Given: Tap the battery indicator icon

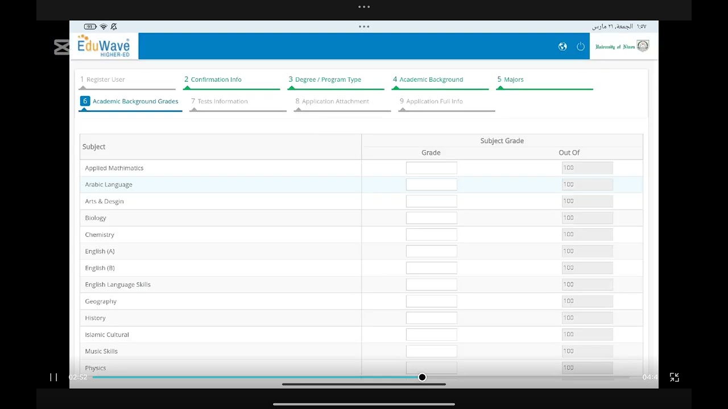Looking at the screenshot, I should [x=90, y=27].
